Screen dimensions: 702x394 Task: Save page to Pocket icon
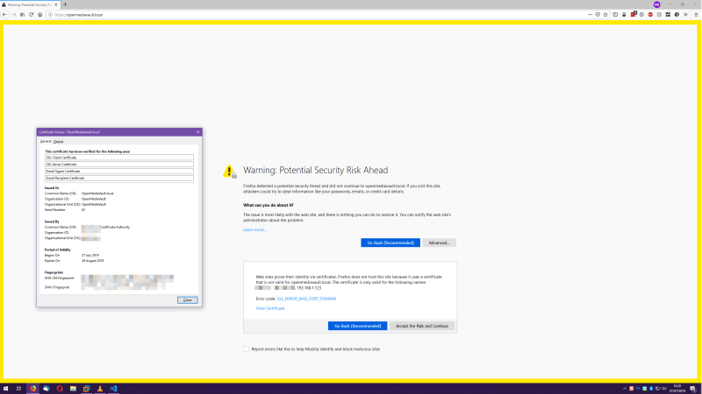[x=598, y=15]
